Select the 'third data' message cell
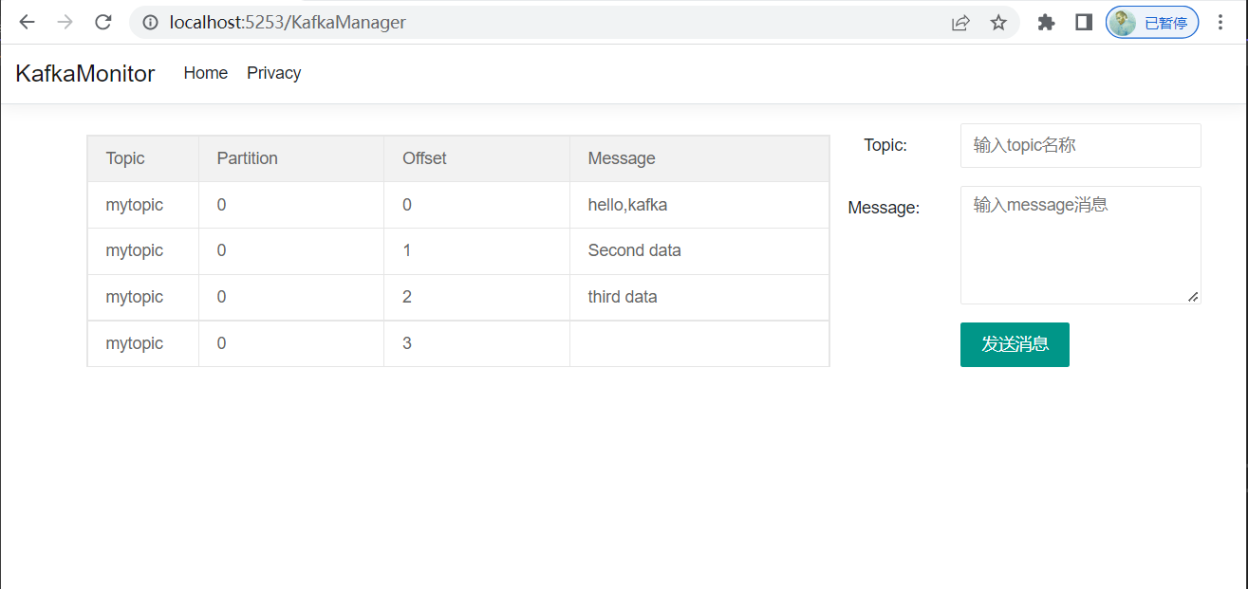Screen dimensions: 1248x589 point(699,298)
